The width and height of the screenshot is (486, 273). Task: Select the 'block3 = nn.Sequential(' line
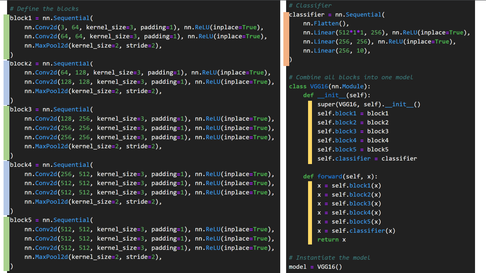coord(52,109)
